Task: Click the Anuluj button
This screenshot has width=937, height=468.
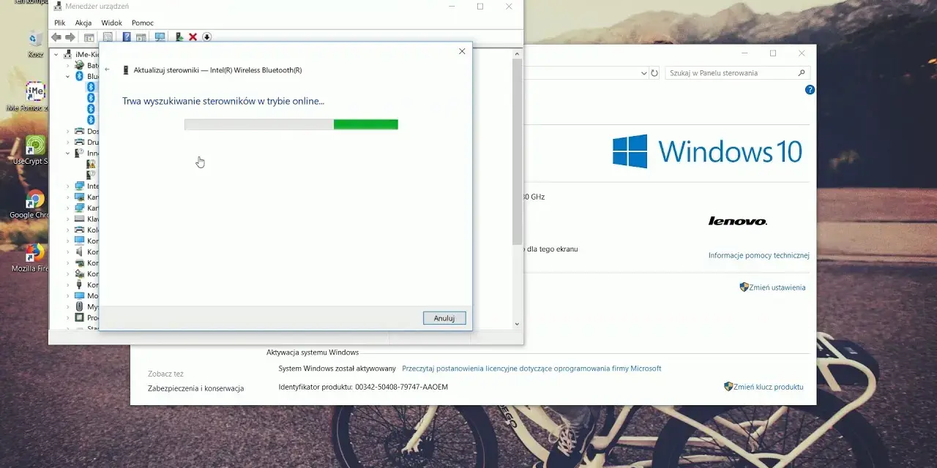Action: pos(444,318)
